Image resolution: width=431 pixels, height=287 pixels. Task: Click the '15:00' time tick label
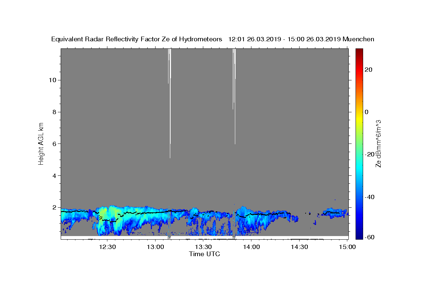click(347, 247)
